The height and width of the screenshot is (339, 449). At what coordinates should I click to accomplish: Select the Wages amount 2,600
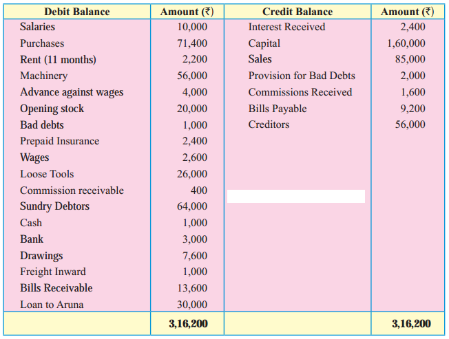[x=195, y=157]
